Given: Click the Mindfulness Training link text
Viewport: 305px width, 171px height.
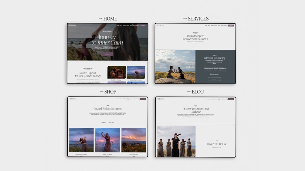Looking at the screenshot, I should 116,80.
